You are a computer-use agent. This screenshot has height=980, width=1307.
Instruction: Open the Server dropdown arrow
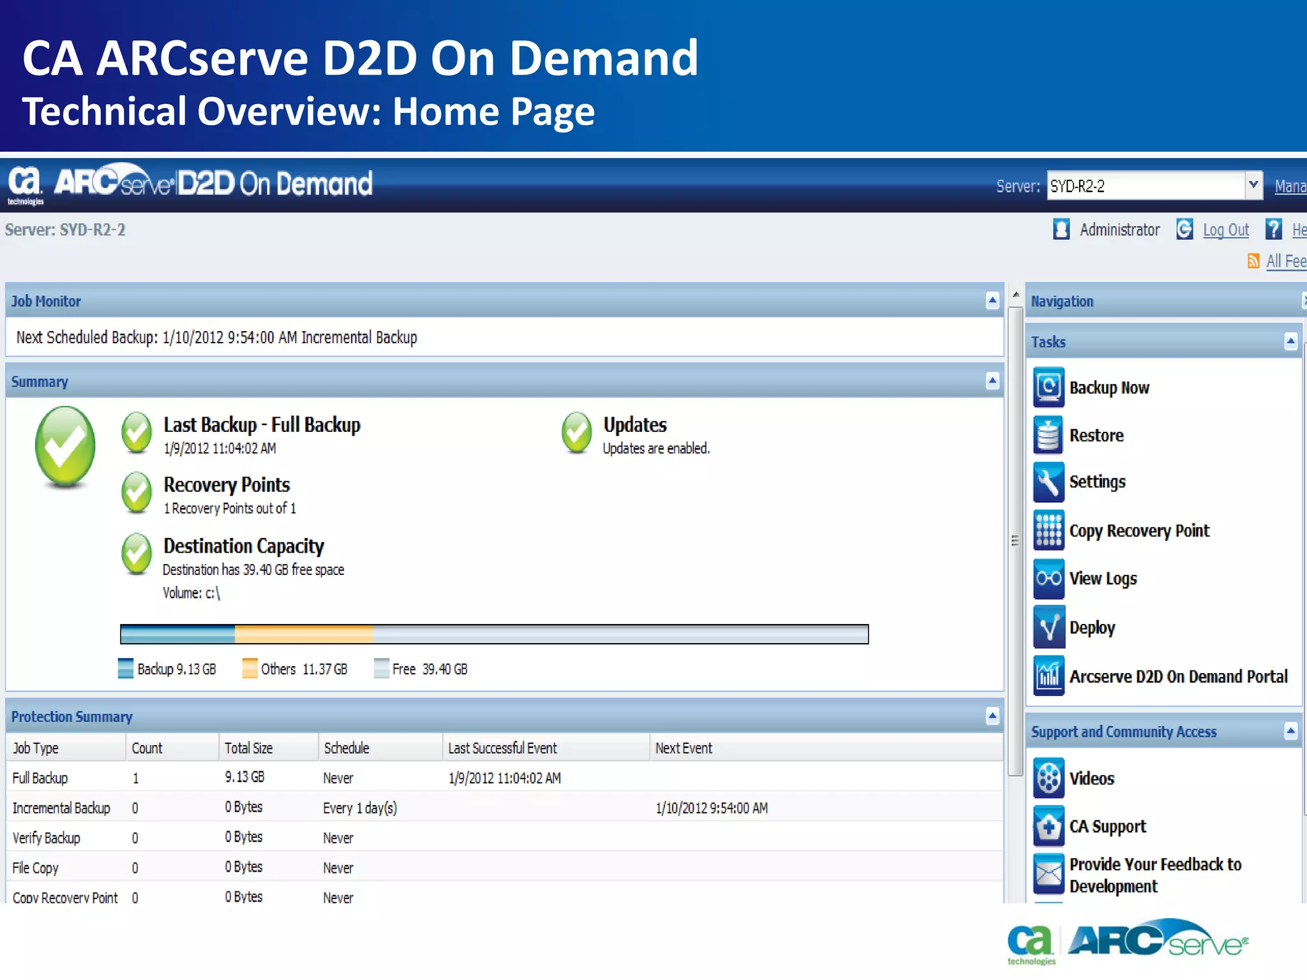[x=1253, y=186]
